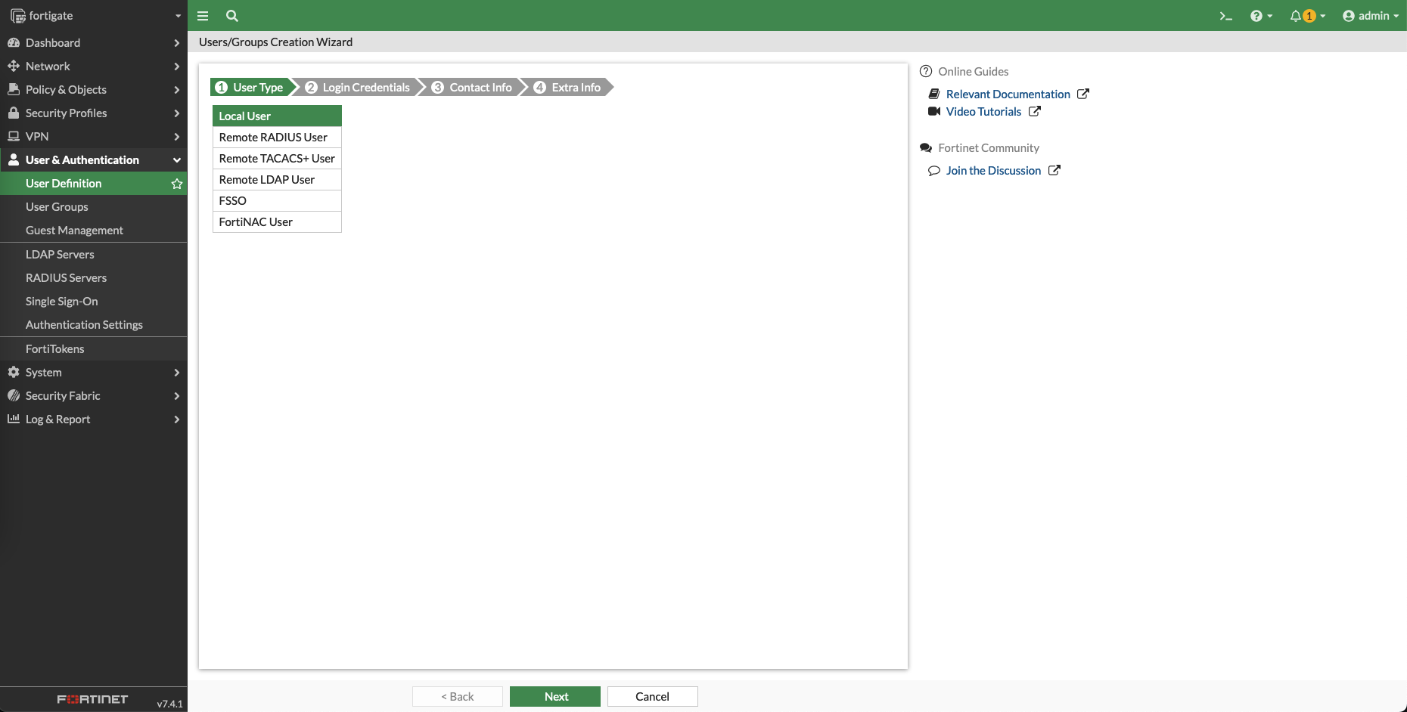This screenshot has width=1407, height=712.
Task: Go to FortiTokens page
Action: [x=55, y=349]
